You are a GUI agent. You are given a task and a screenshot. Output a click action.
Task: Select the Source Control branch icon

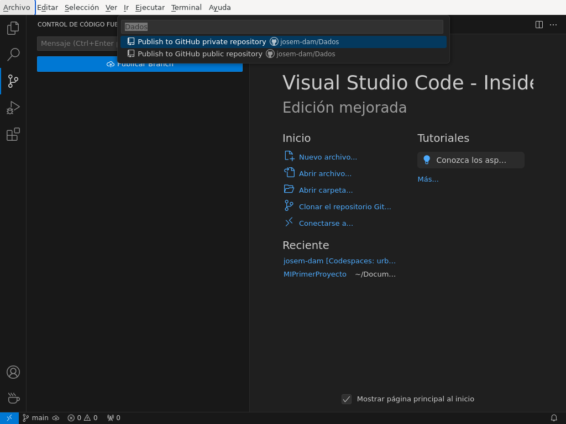tap(13, 81)
